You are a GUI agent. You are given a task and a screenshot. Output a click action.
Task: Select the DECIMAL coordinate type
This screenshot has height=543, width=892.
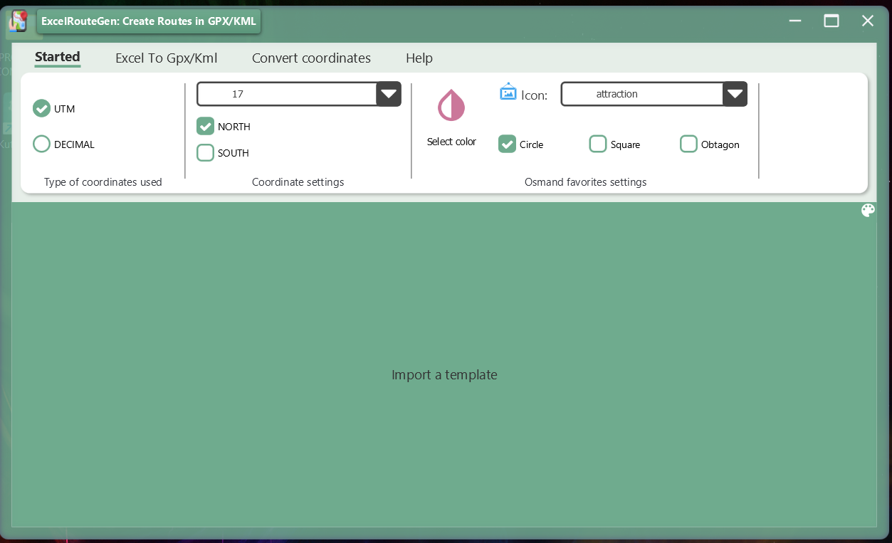point(41,144)
